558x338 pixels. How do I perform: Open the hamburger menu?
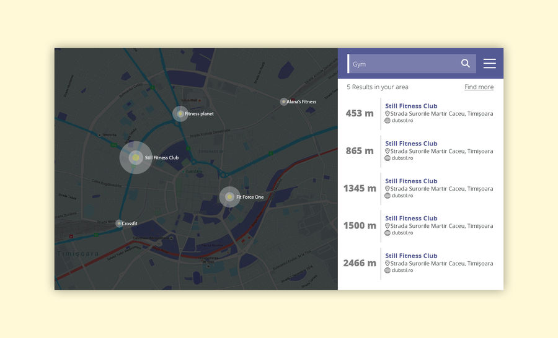coord(489,63)
